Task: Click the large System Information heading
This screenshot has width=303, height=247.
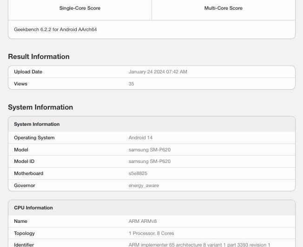Action: tap(40, 107)
